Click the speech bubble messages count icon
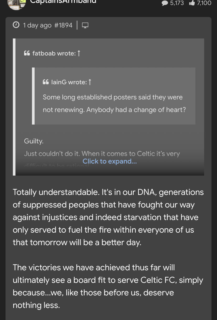This screenshot has height=320, width=217. [x=165, y=3]
